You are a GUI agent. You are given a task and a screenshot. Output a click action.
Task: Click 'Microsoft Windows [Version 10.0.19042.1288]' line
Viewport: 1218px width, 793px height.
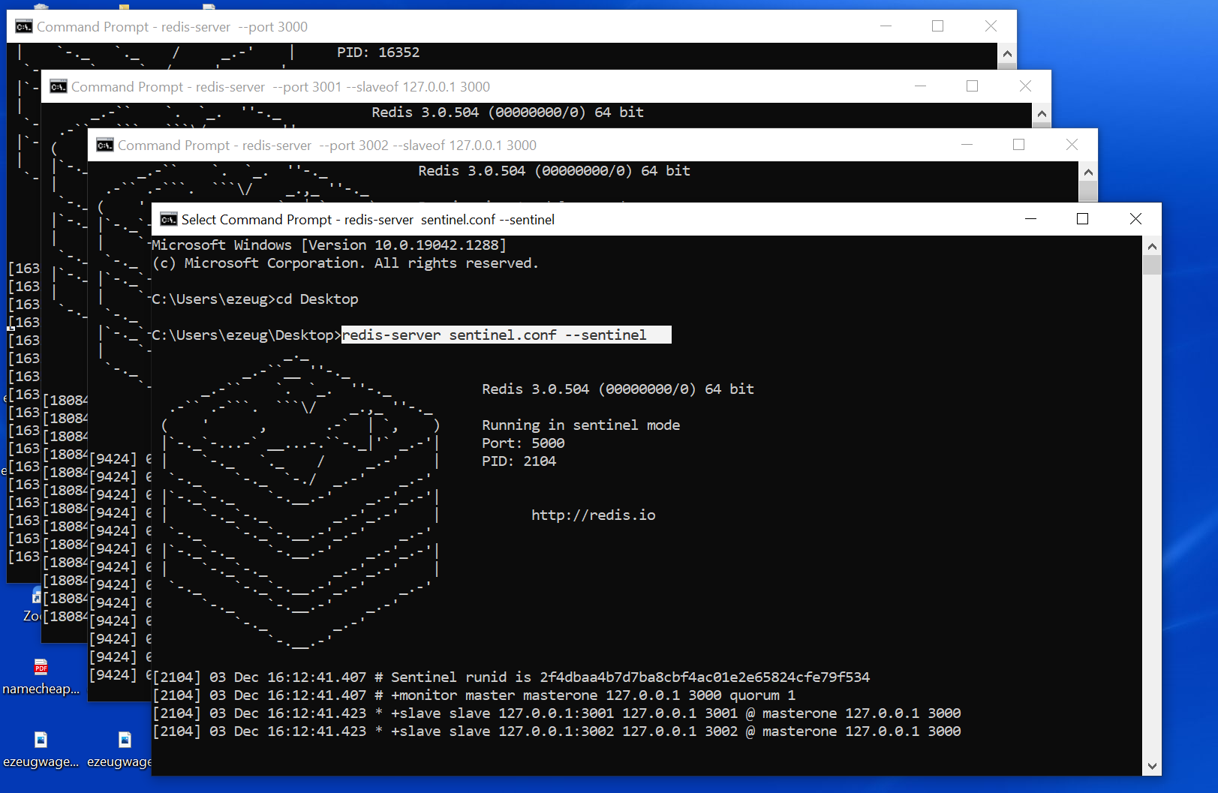click(329, 245)
